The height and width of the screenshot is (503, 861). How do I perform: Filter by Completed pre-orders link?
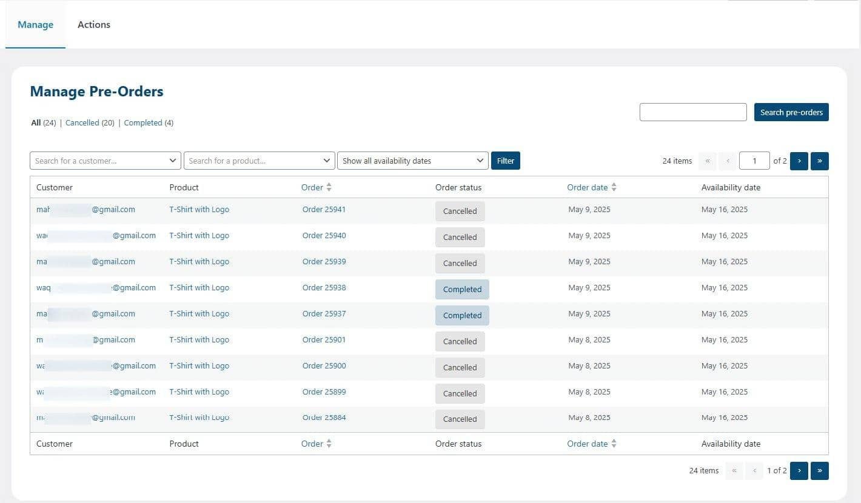point(143,122)
